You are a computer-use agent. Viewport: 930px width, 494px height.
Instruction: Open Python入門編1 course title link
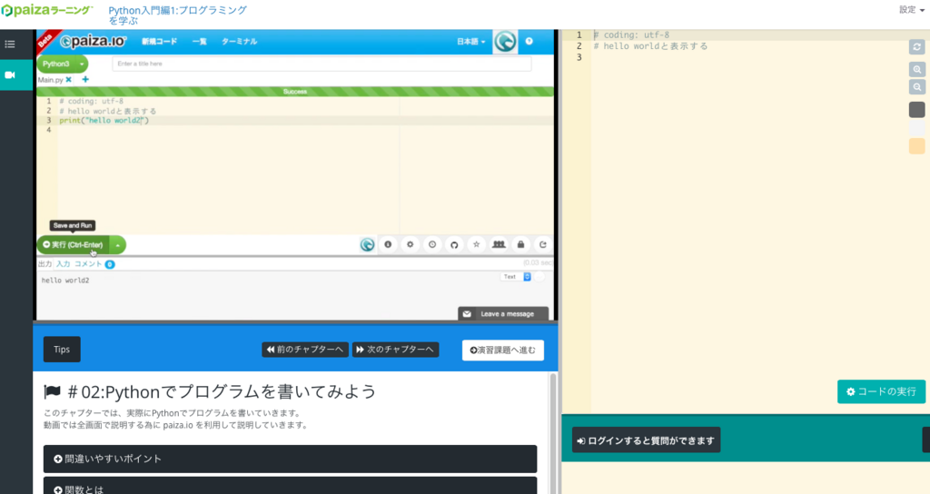tap(177, 15)
